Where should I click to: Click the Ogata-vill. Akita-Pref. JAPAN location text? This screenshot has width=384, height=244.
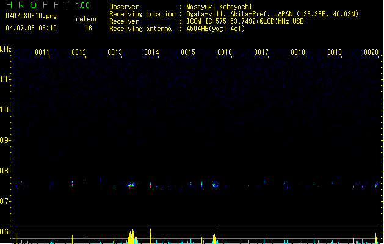coord(272,14)
